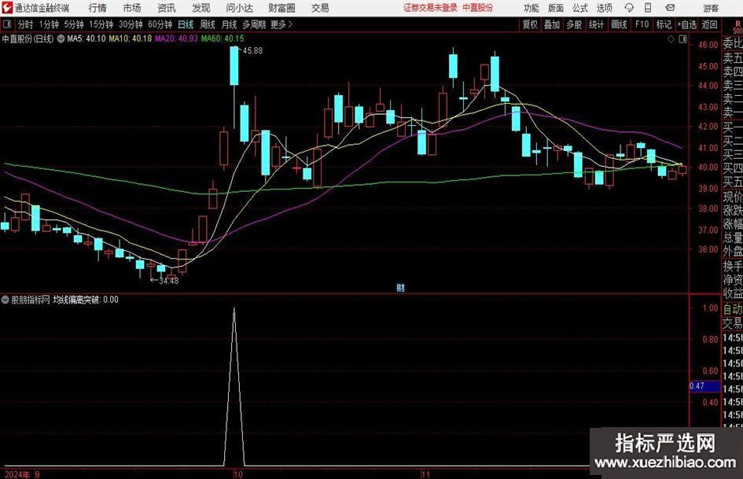
Task: Click the customer service headset icon
Action: (629, 8)
